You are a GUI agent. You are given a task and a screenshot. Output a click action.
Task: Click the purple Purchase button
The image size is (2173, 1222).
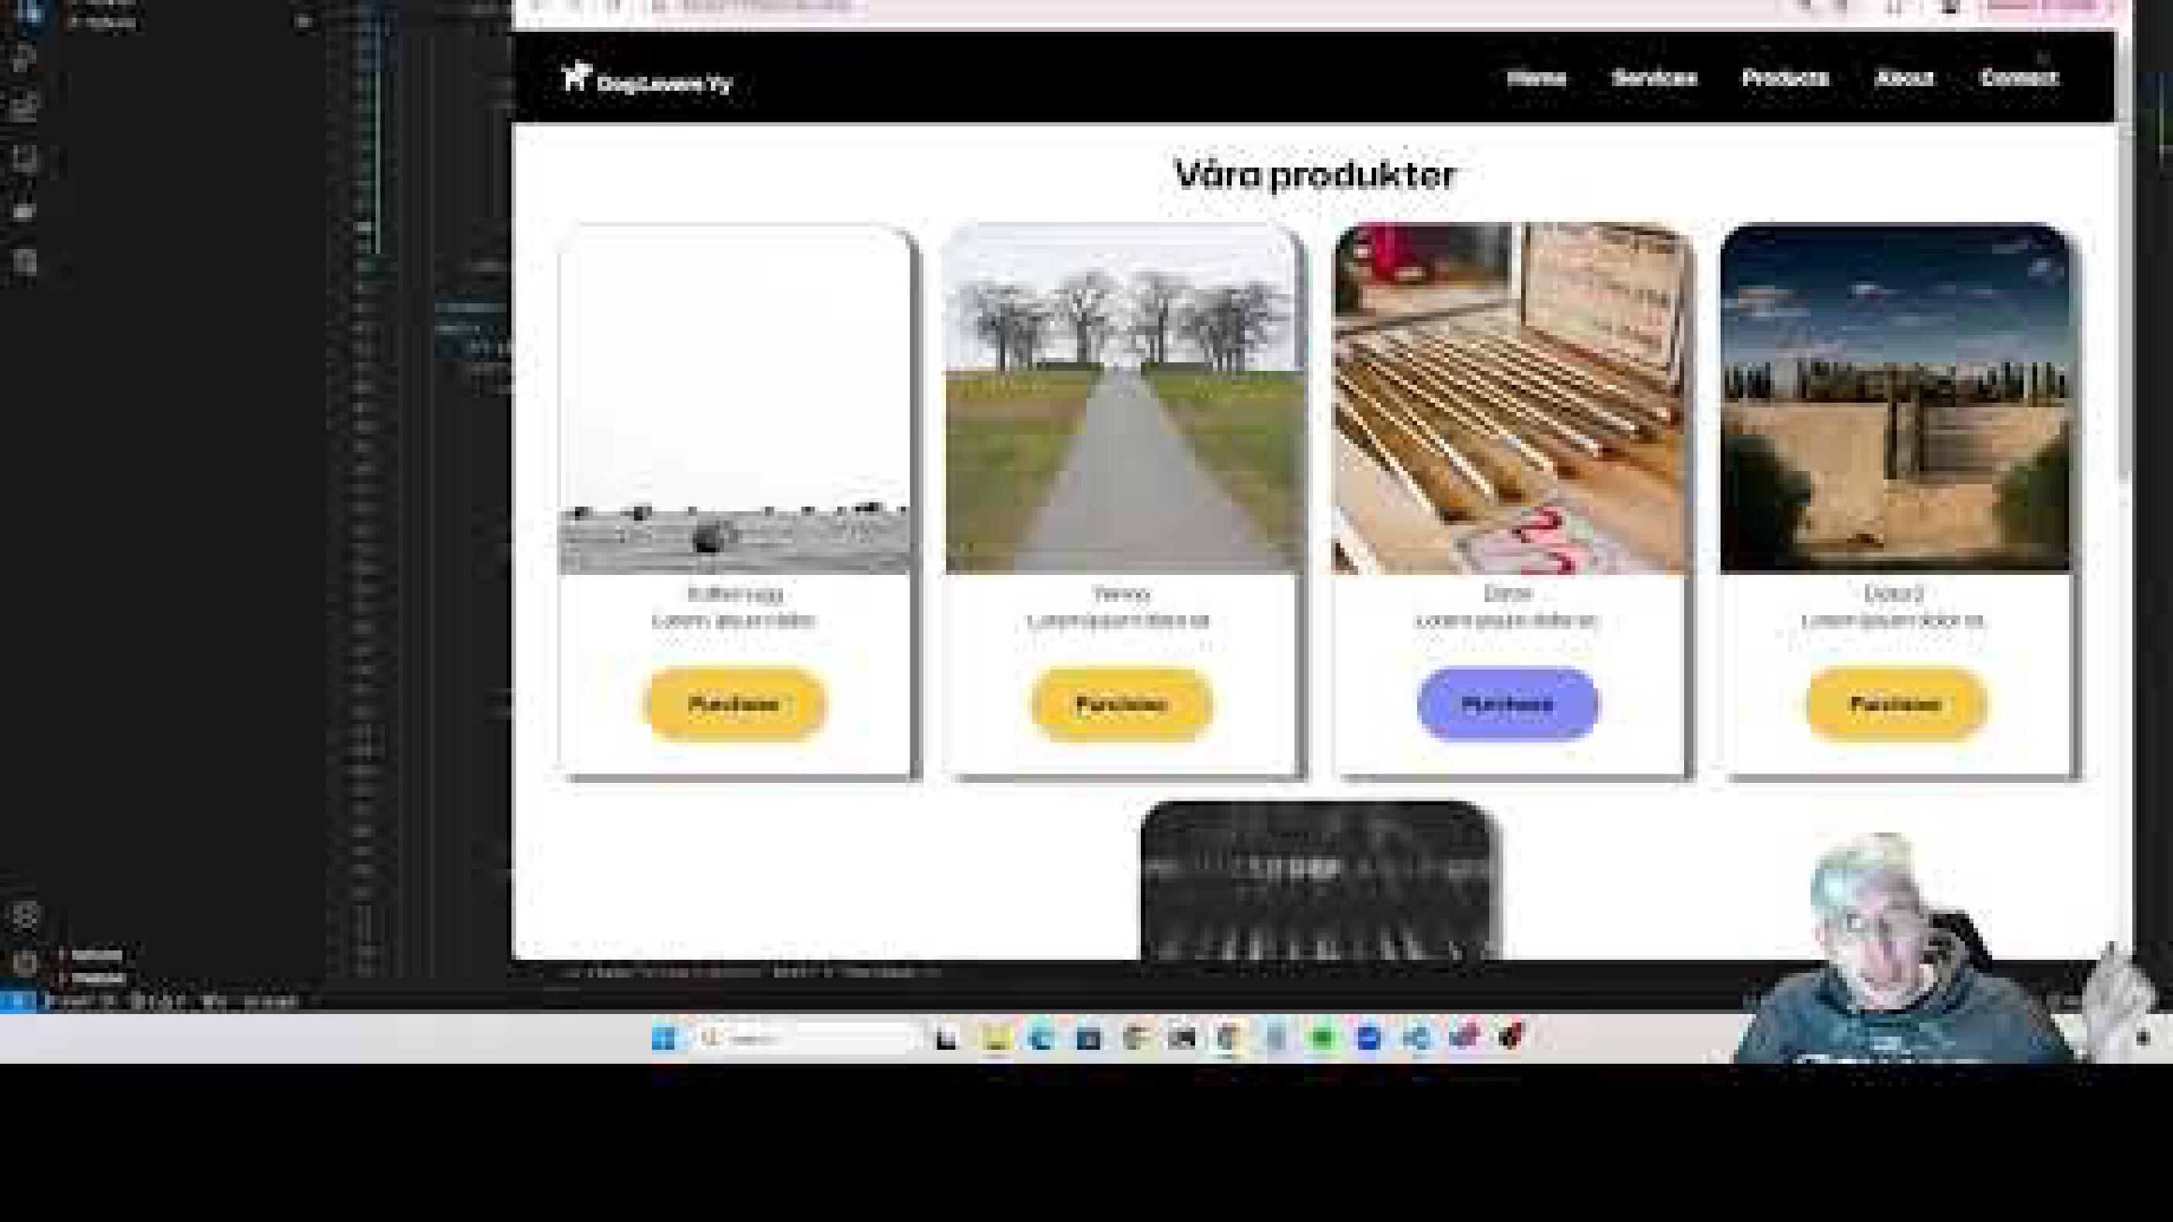pos(1507,704)
